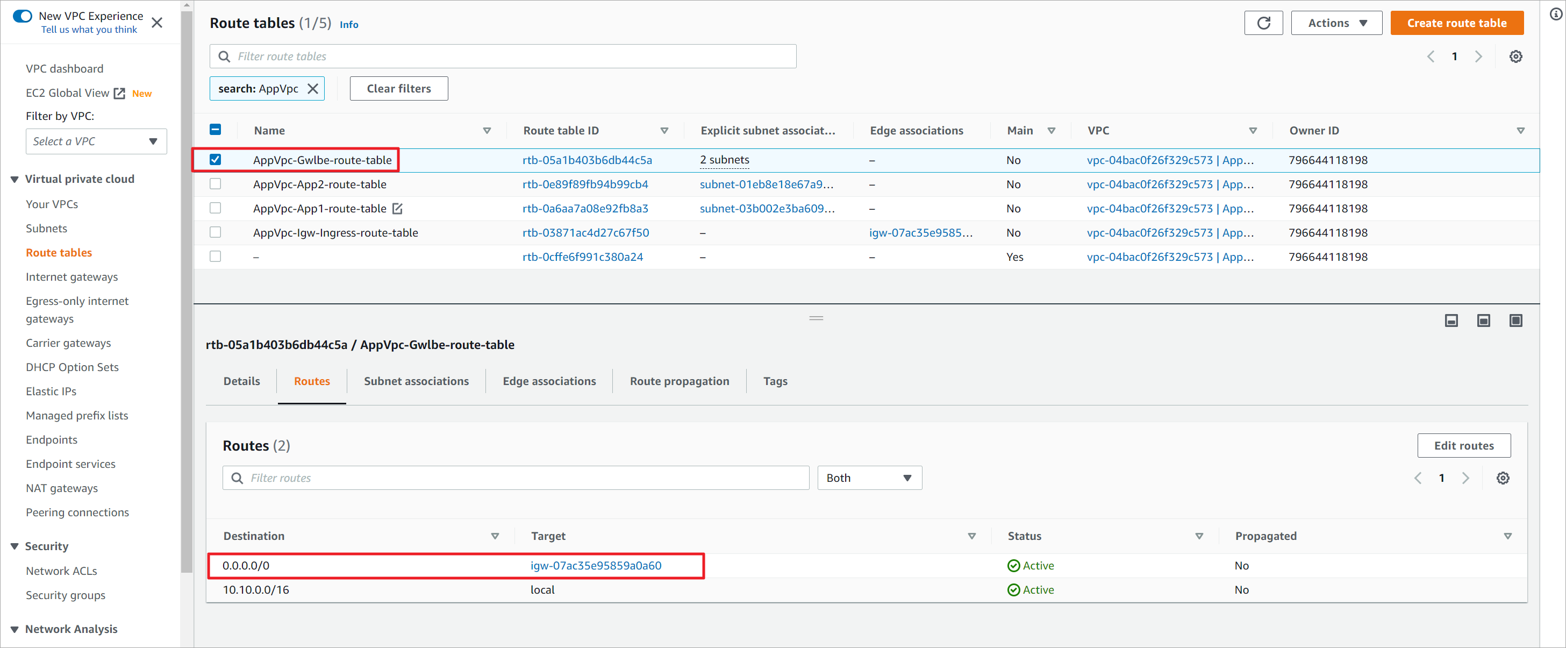Click the Clear filters button
Screen dimensions: 1566x648
tap(399, 89)
